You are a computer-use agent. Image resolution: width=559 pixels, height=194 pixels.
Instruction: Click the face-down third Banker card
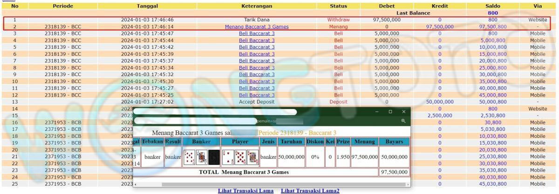point(214,157)
